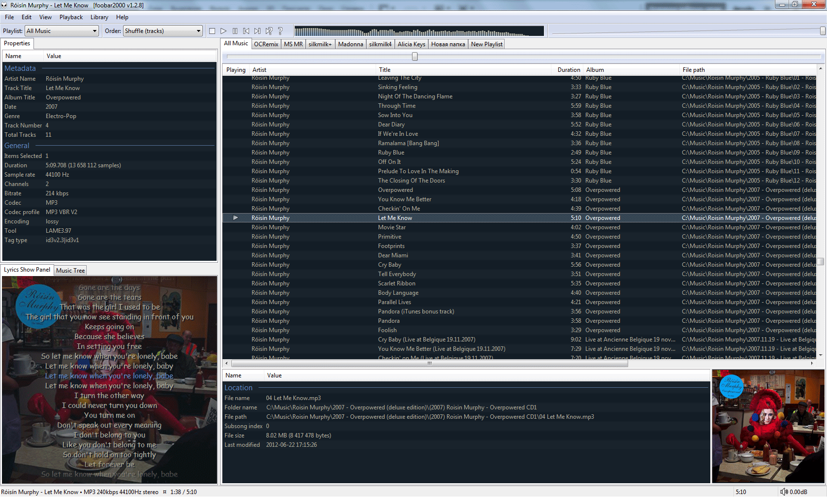This screenshot has width=827, height=497.
Task: Switch to the Music Tree tab
Action: [70, 271]
